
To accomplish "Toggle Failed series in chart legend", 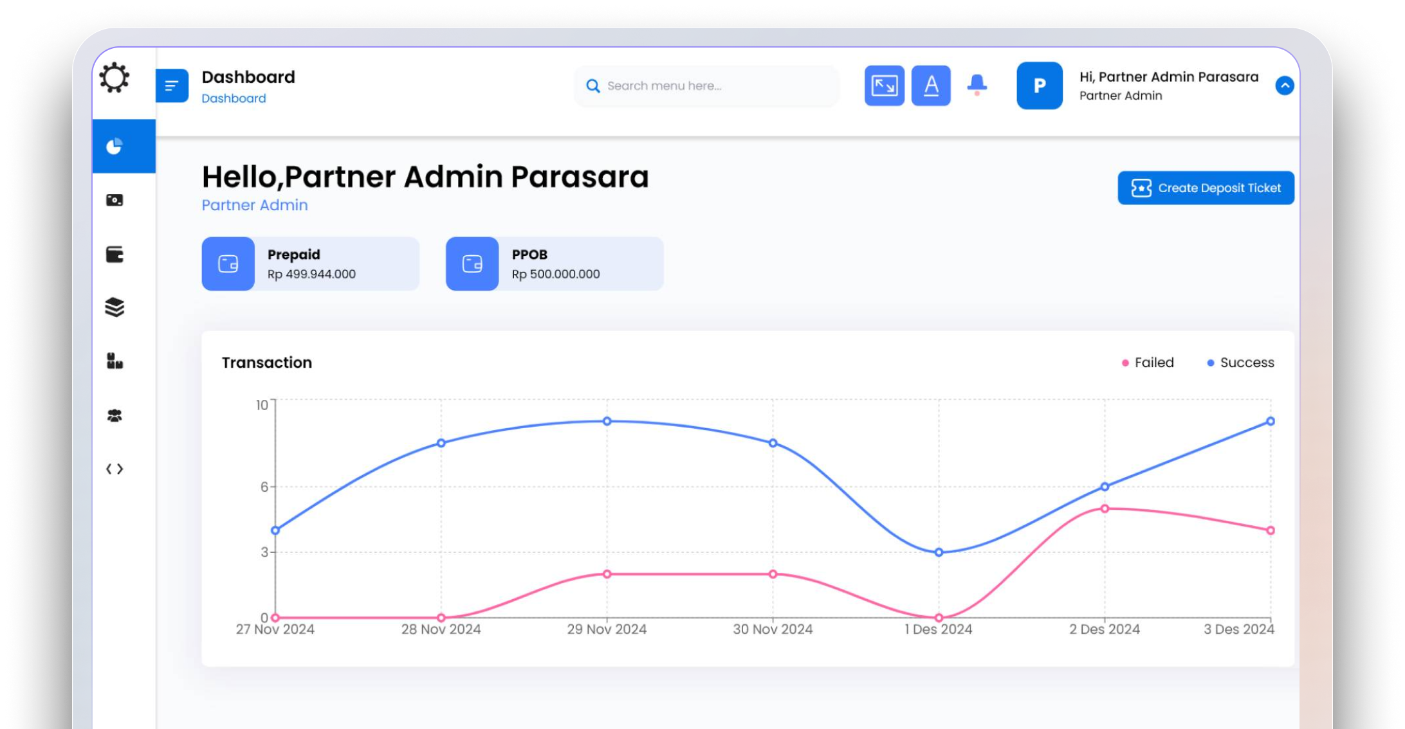I will tap(1148, 363).
